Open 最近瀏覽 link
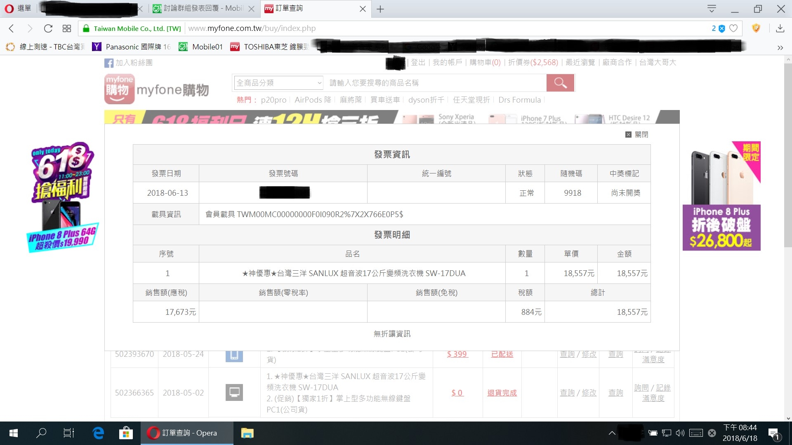The image size is (792, 445). click(x=580, y=62)
